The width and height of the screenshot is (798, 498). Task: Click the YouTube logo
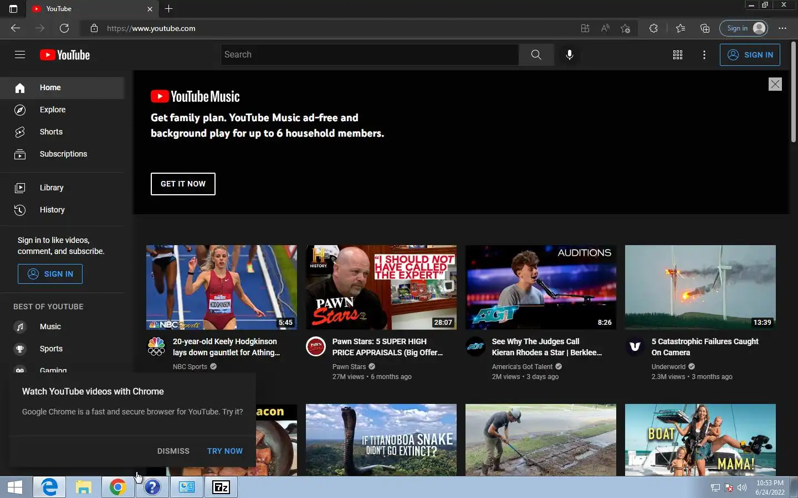[65, 55]
